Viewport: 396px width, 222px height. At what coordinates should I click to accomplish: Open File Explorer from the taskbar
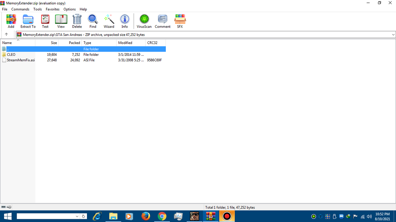113,216
